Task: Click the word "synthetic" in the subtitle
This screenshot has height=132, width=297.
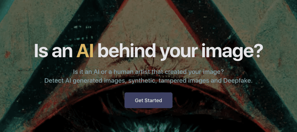Action: (142, 81)
